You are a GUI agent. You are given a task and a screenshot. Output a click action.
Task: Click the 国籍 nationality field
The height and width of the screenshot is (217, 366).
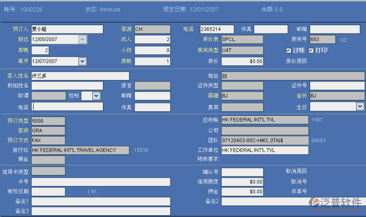pos(242,95)
